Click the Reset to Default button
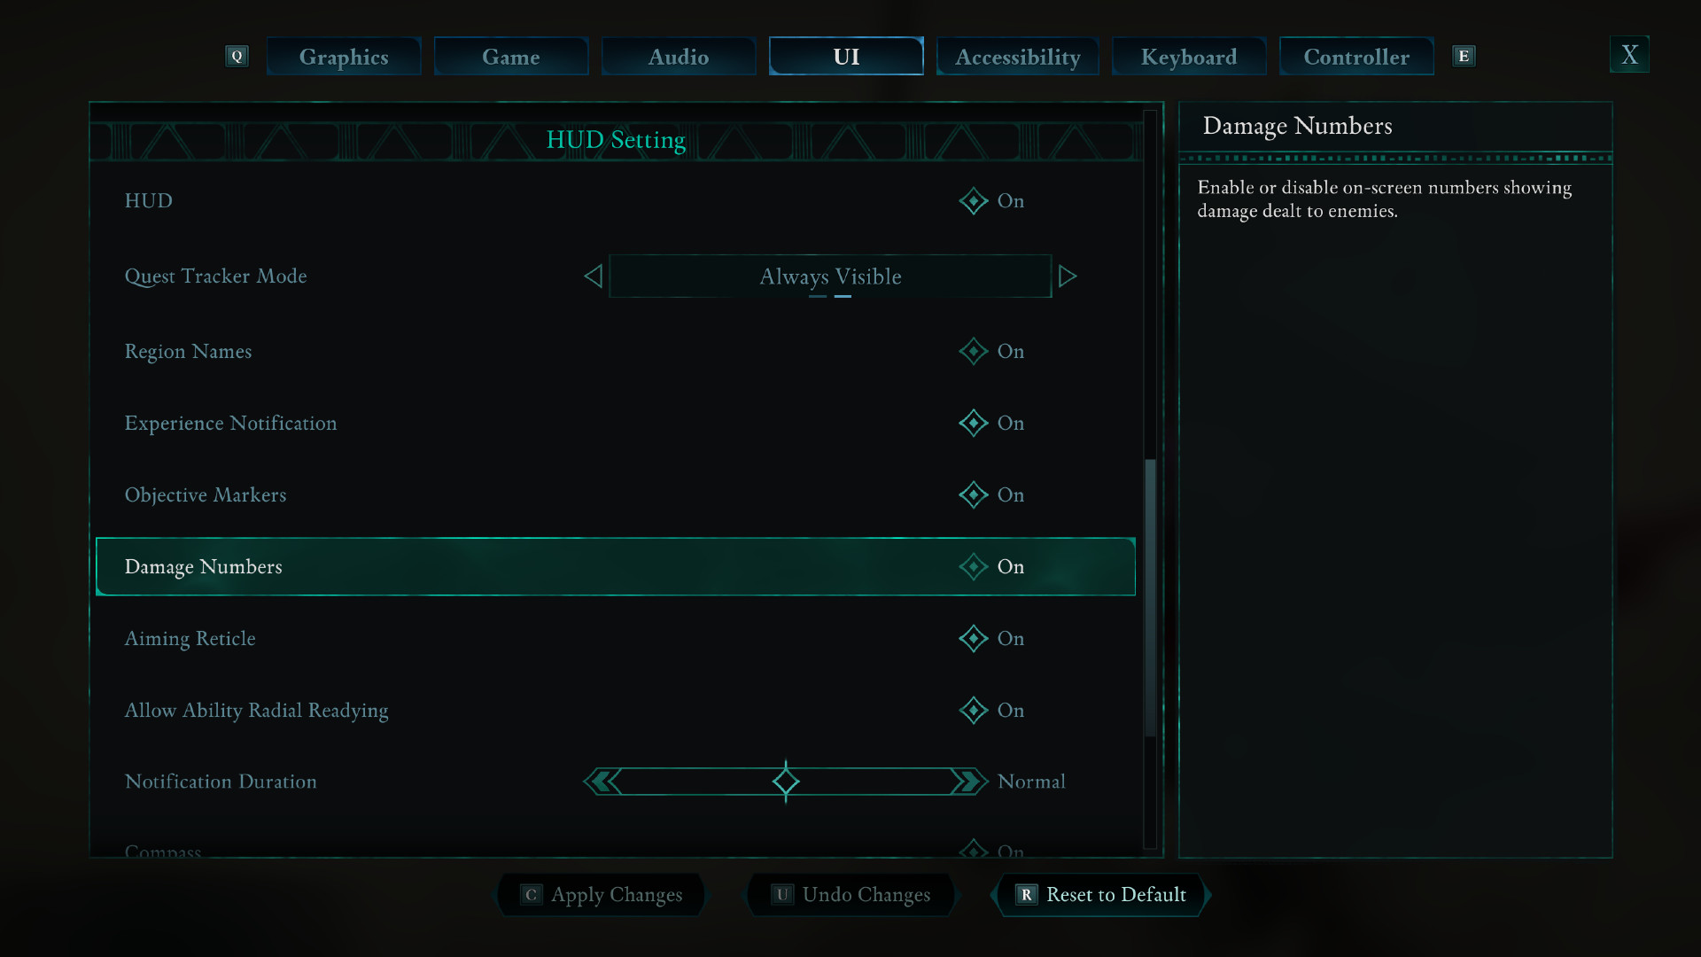Viewport: 1701px width, 957px height. point(1102,894)
